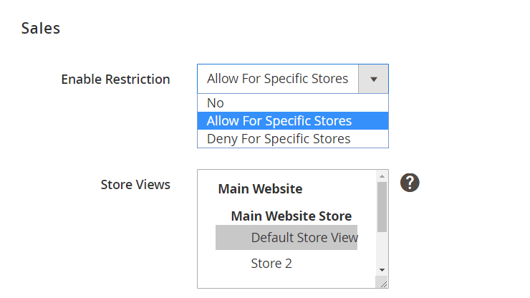The height and width of the screenshot is (298, 530).
Task: Choose "Allow For Specific Stores" from list
Action: pyautogui.click(x=293, y=121)
